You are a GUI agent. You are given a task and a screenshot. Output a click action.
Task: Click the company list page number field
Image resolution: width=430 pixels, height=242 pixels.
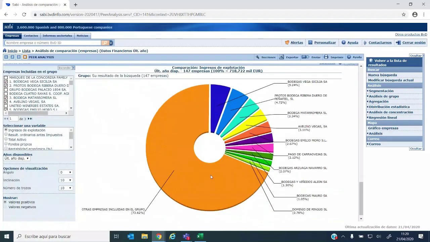[13, 119]
